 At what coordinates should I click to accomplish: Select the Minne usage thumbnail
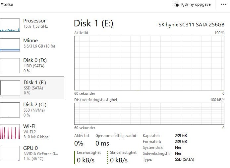10,45
